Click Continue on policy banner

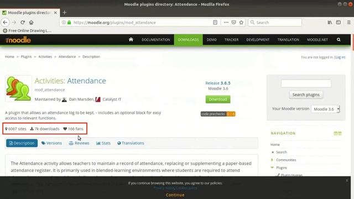tap(175, 195)
